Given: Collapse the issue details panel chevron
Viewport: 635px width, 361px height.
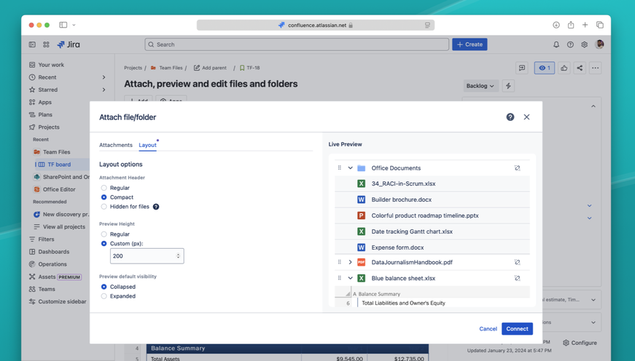Looking at the screenshot, I should [593, 106].
